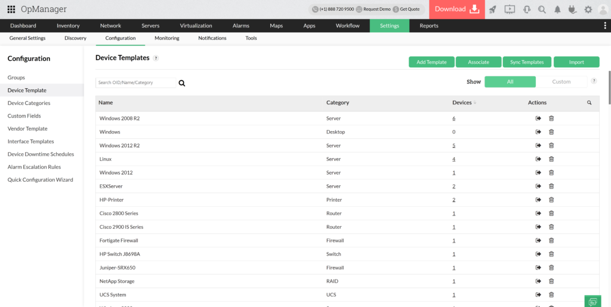Focus the Search OID/Name/Category field

135,83
